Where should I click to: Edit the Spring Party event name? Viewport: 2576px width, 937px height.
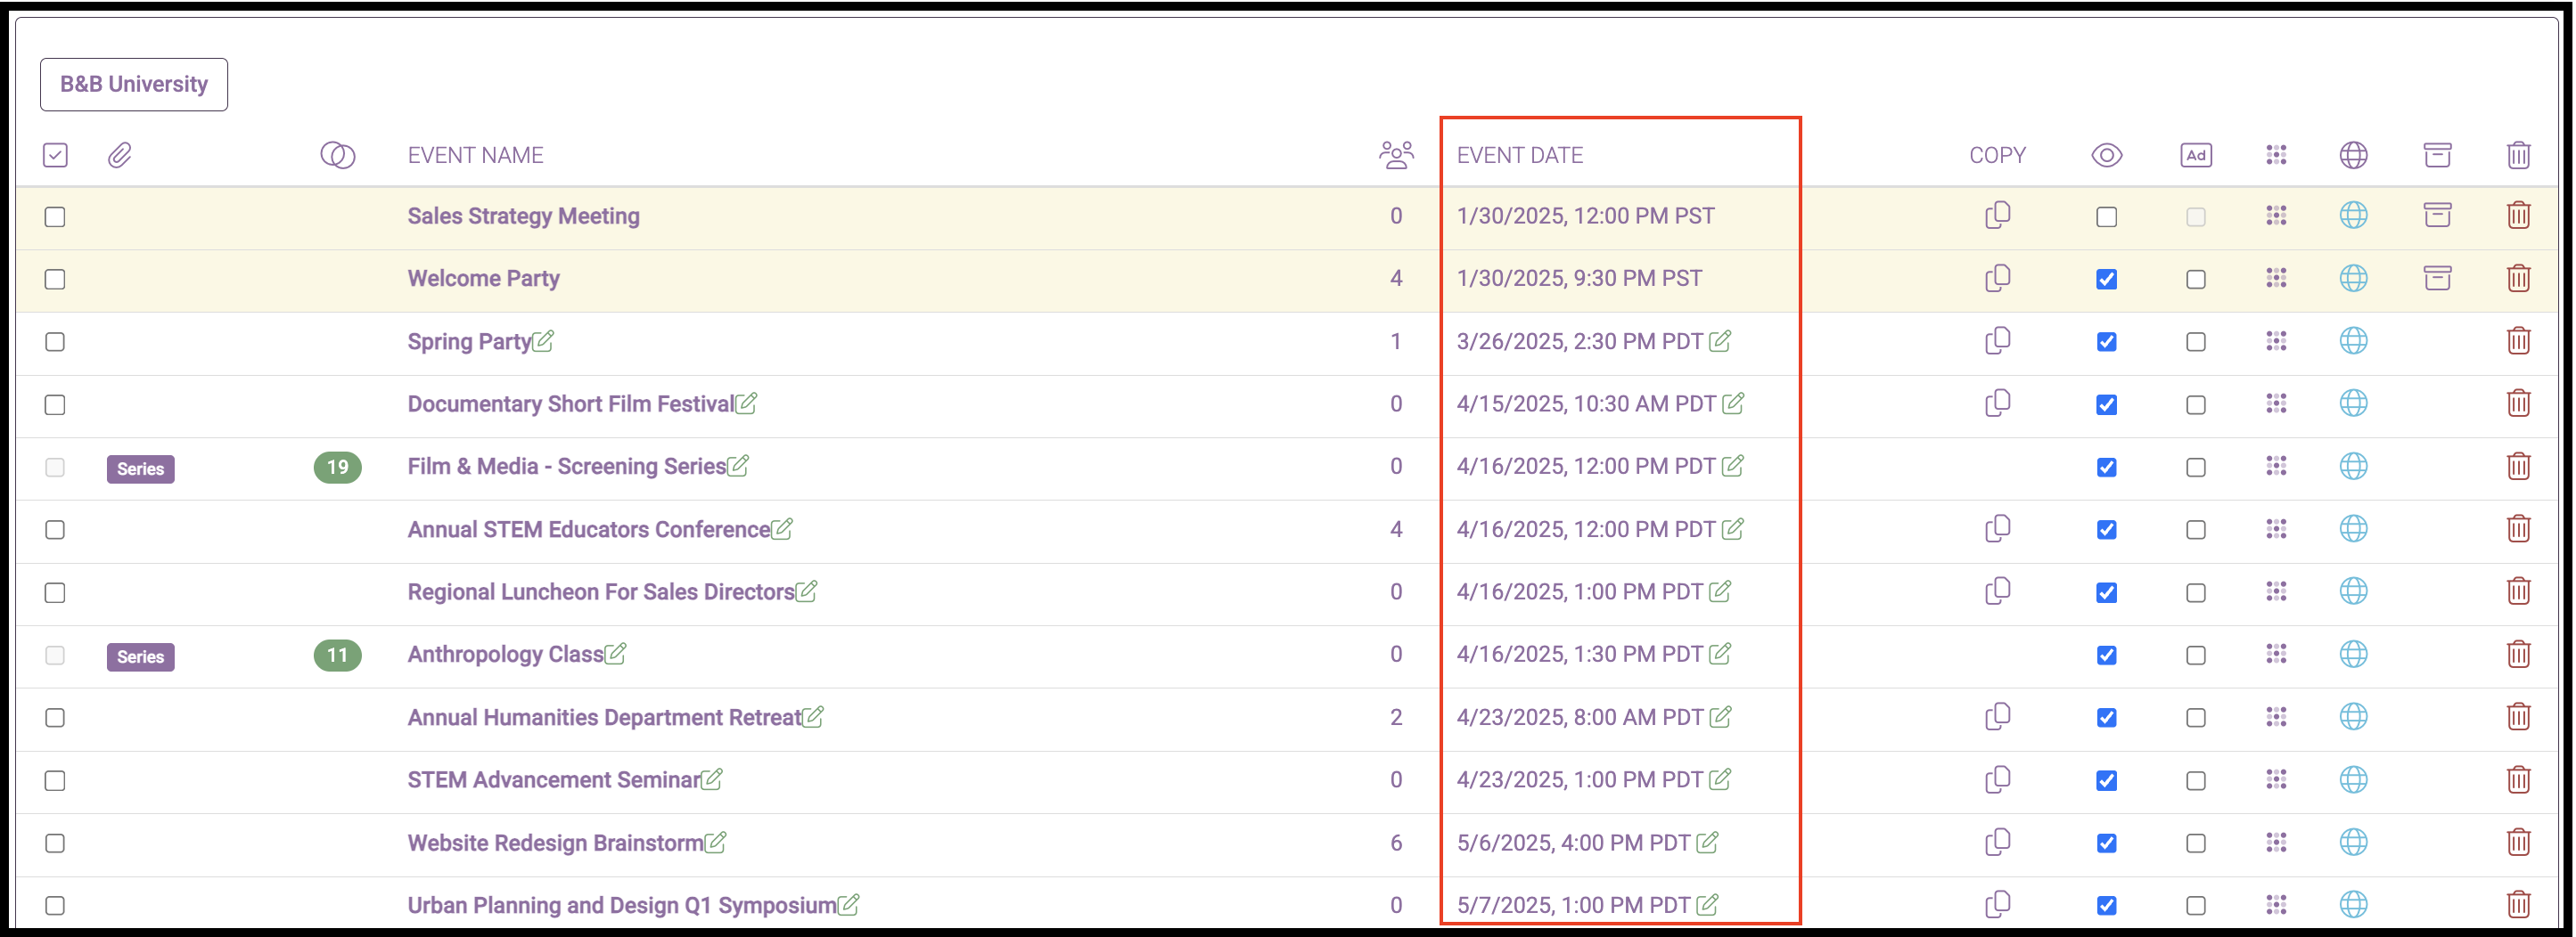click(x=543, y=340)
